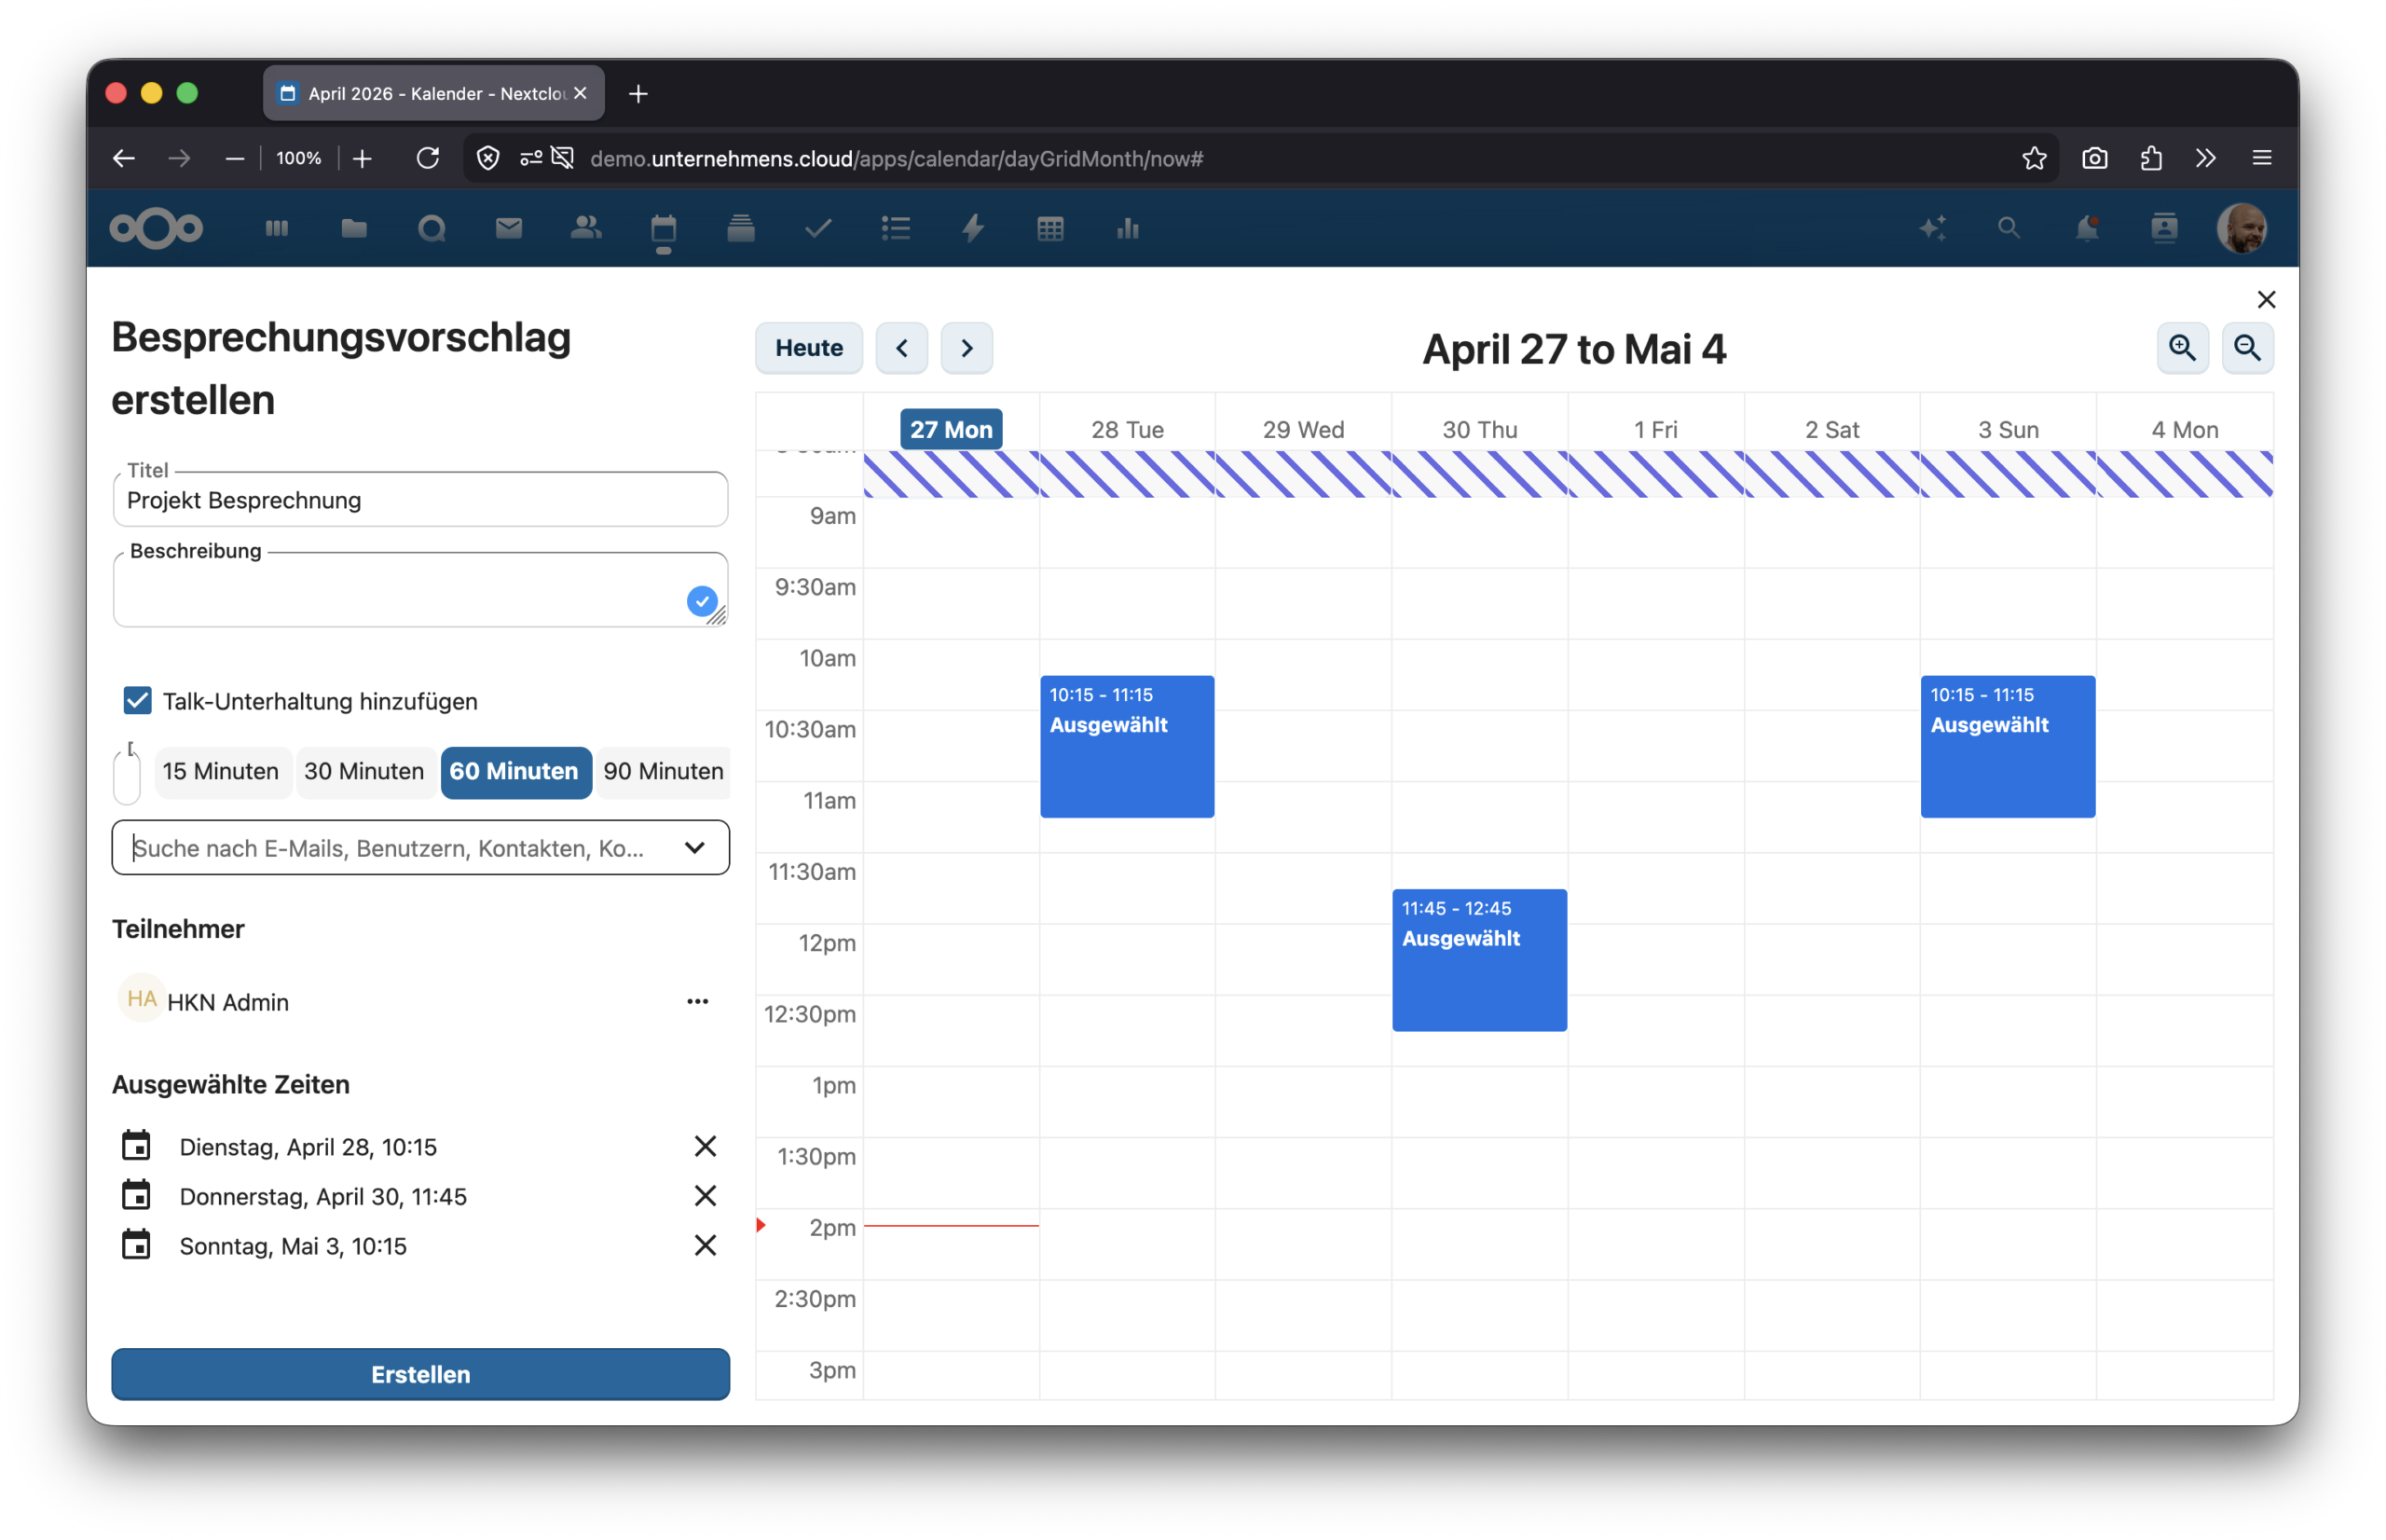This screenshot has height=1540, width=2386.
Task: Disable Talk-Unterhaltung hinzufügen
Action: (137, 700)
